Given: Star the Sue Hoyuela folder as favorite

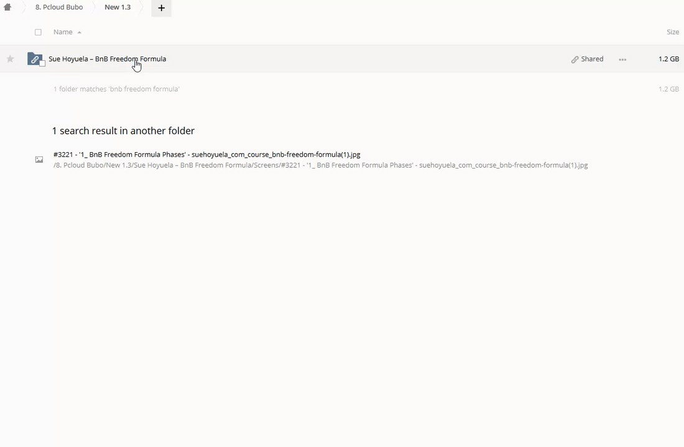Looking at the screenshot, I should click(10, 59).
